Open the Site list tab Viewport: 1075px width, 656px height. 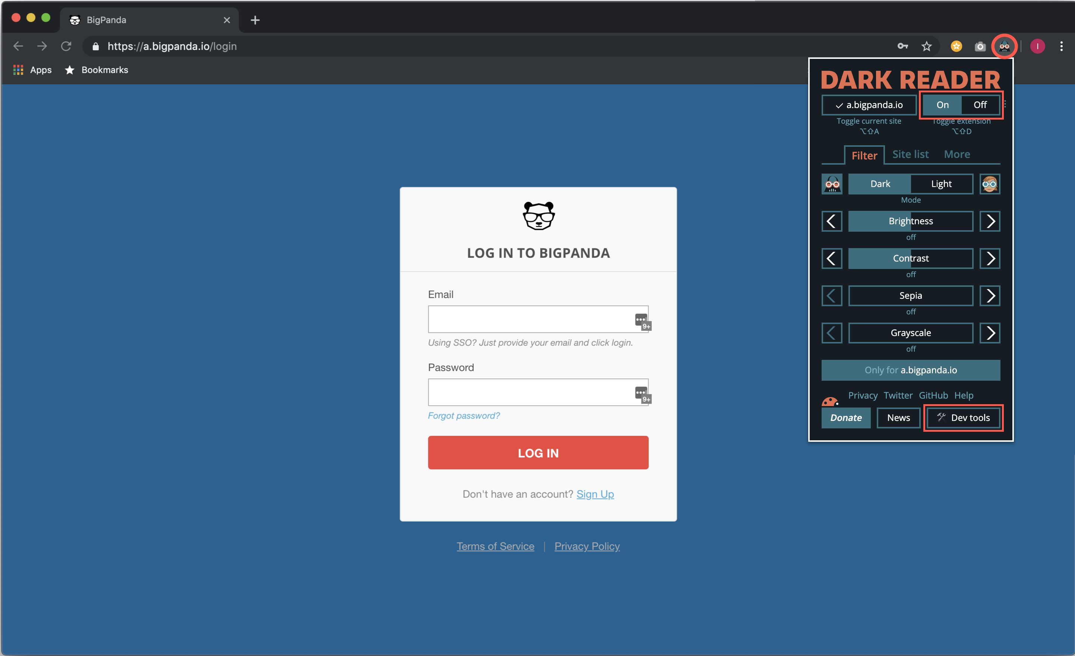click(x=910, y=154)
